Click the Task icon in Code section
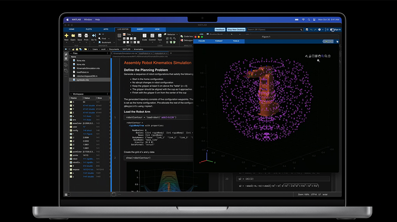Image resolution: width=397 pixels, height=222 pixels. (x=160, y=36)
